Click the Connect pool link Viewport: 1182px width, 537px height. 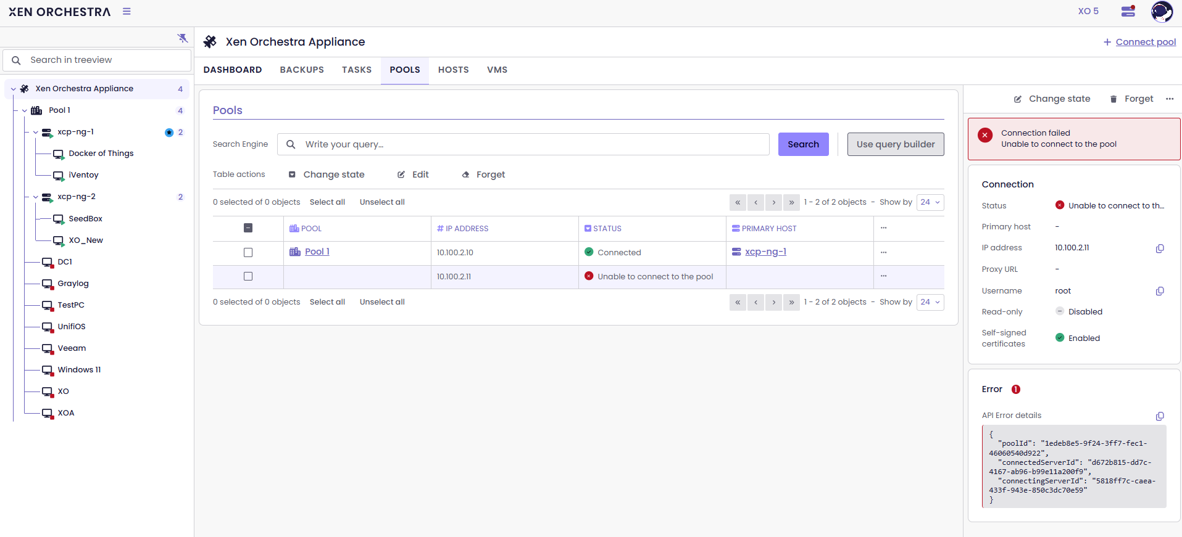[x=1146, y=42]
